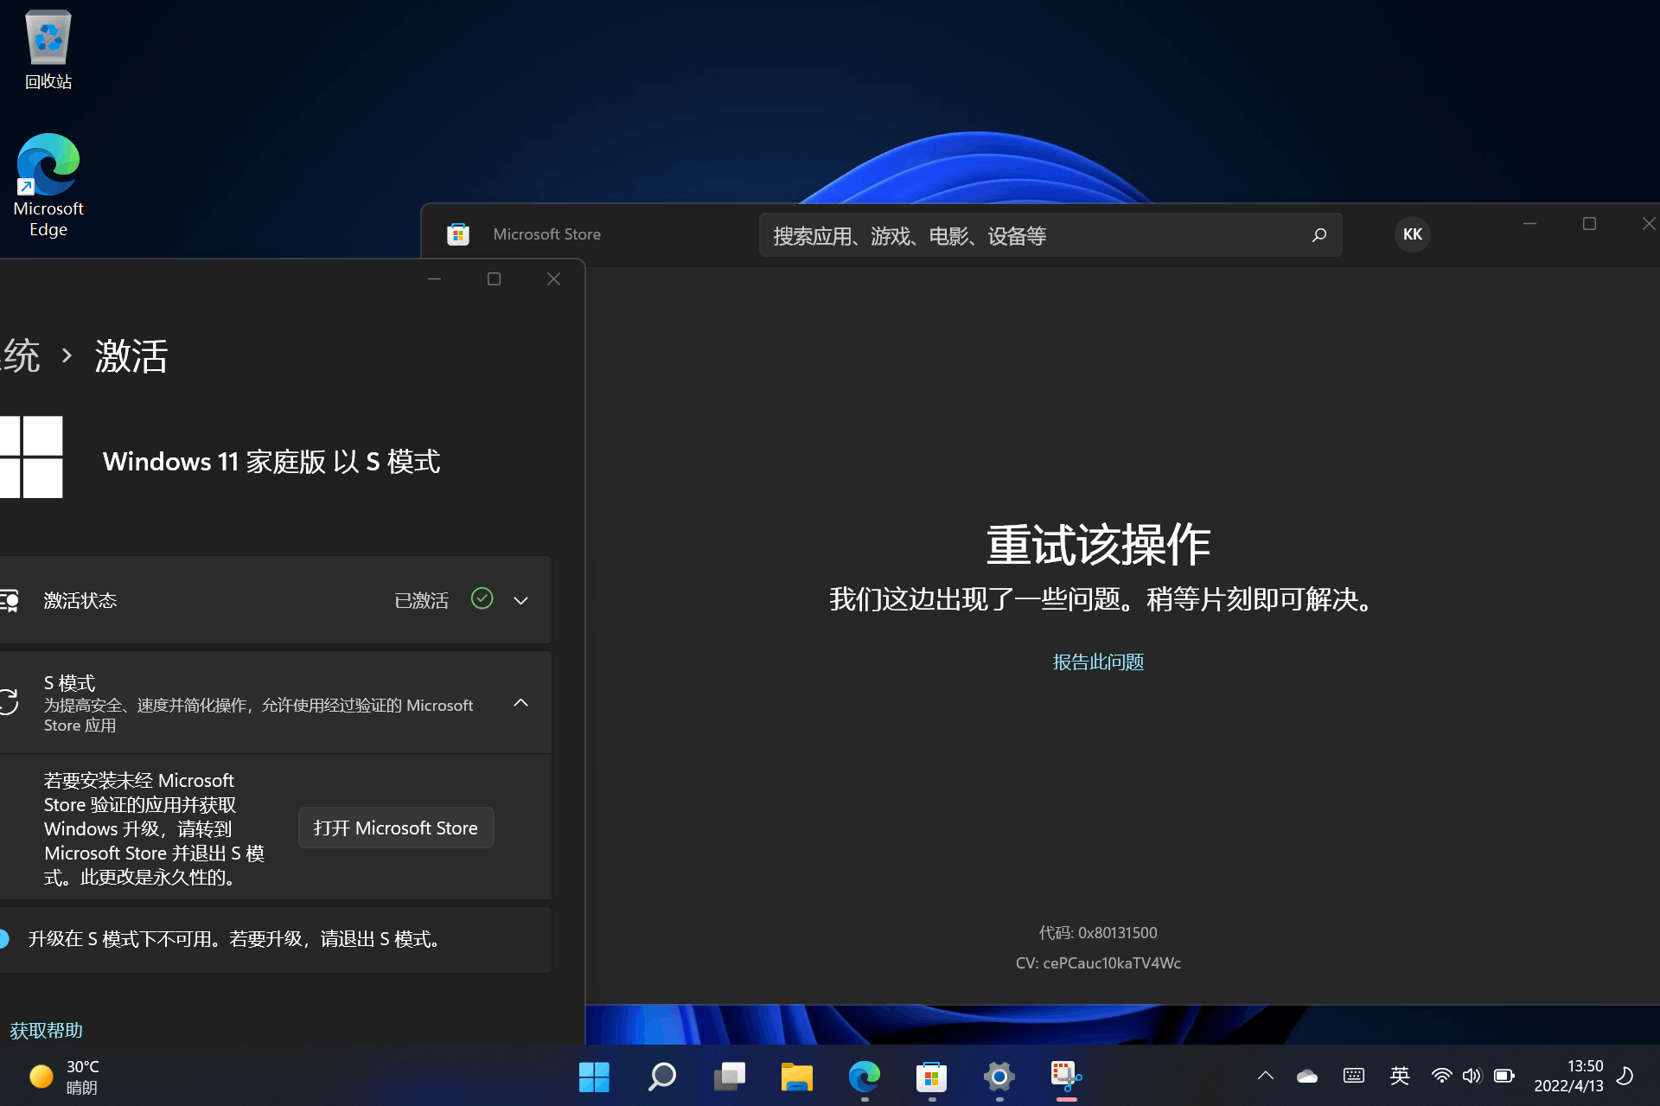The height and width of the screenshot is (1106, 1660).
Task: Open the 获取帮助 link
Action: point(46,1030)
